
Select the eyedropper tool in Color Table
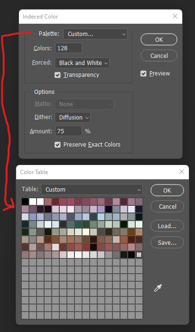(158, 288)
